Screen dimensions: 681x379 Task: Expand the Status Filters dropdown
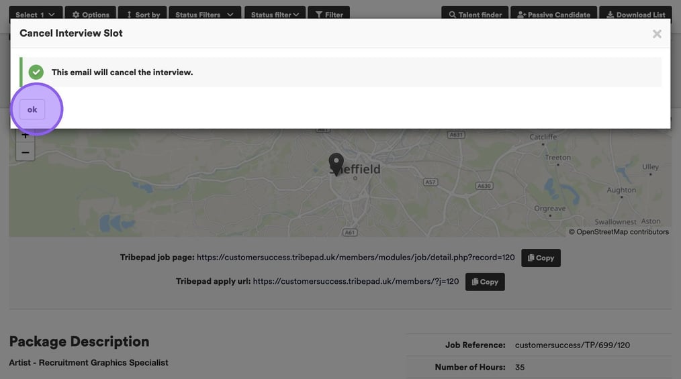pos(204,14)
